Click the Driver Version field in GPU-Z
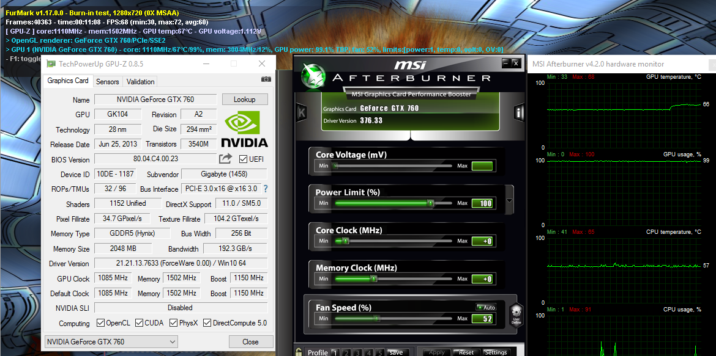This screenshot has width=716, height=356. 181,263
